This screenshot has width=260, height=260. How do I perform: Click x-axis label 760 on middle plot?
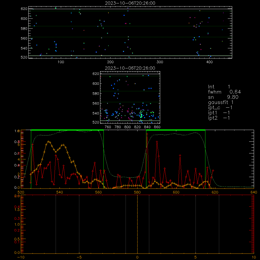108,127
